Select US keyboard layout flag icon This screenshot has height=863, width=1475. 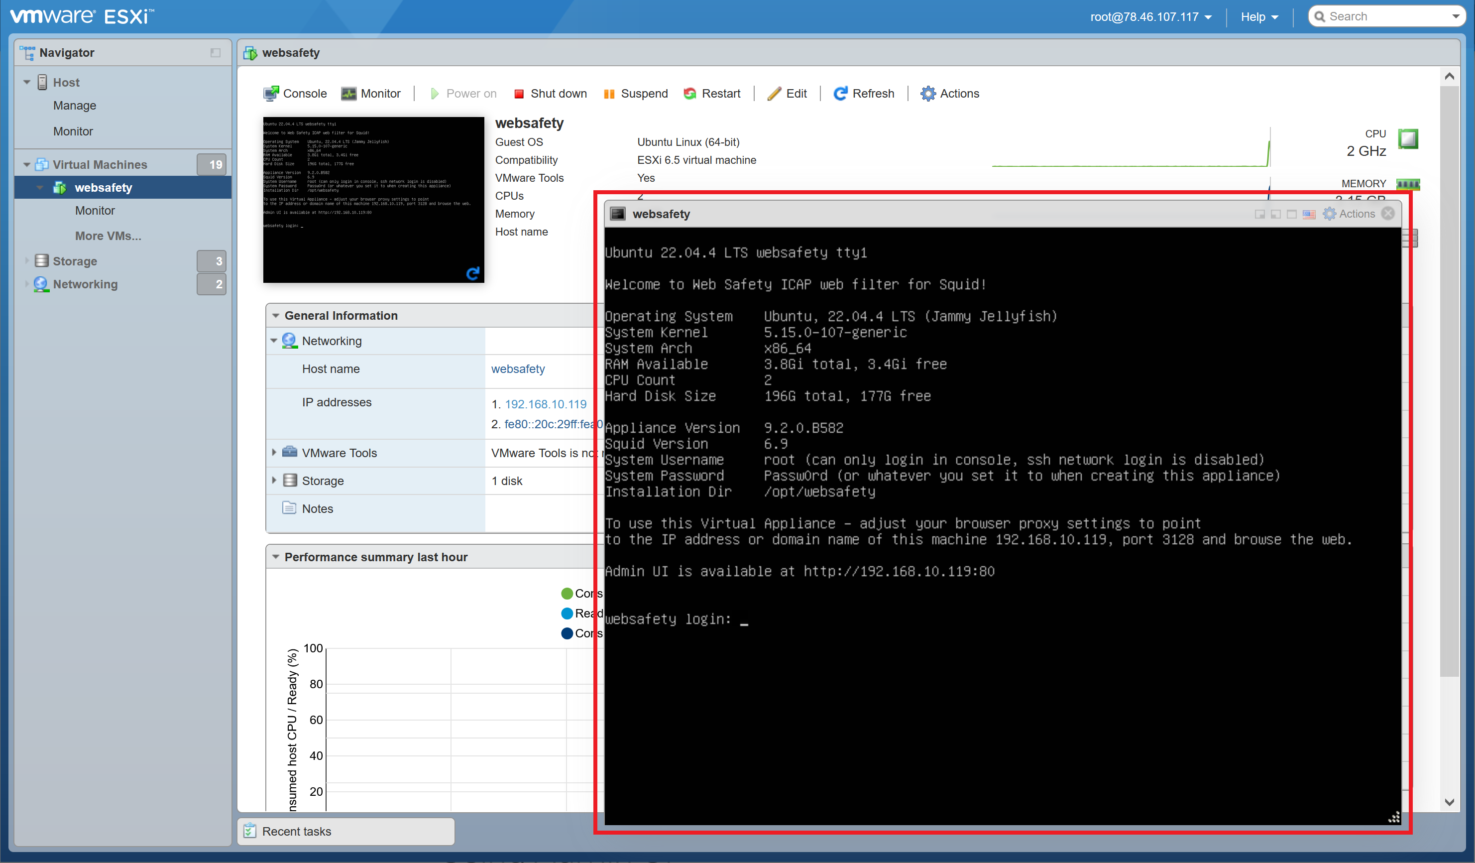[1309, 214]
